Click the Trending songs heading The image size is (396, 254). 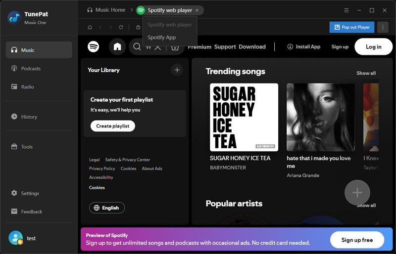click(236, 71)
